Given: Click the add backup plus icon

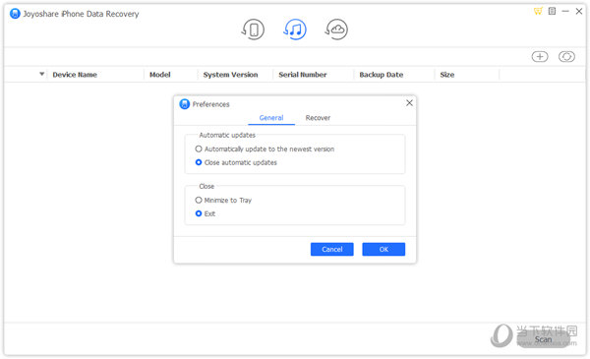Looking at the screenshot, I should 540,57.
